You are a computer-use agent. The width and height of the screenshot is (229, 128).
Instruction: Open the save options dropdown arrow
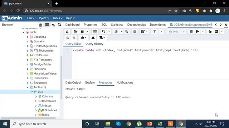click(x=87, y=32)
